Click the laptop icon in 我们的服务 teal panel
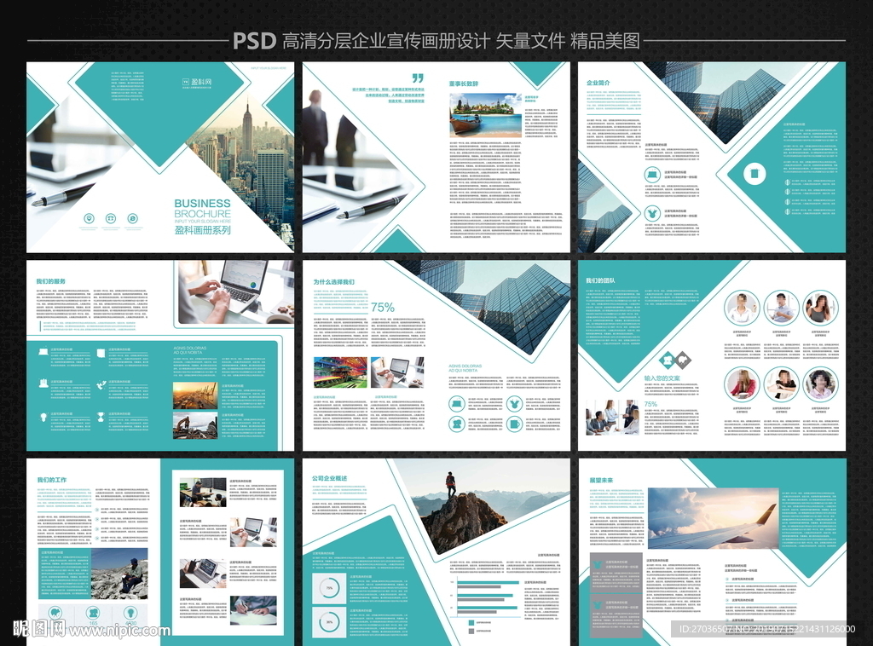The height and width of the screenshot is (646, 873). click(x=43, y=352)
